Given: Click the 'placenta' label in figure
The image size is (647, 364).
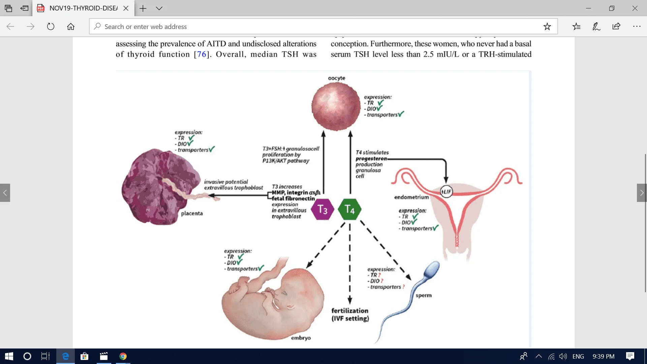Looking at the screenshot, I should click(x=192, y=213).
